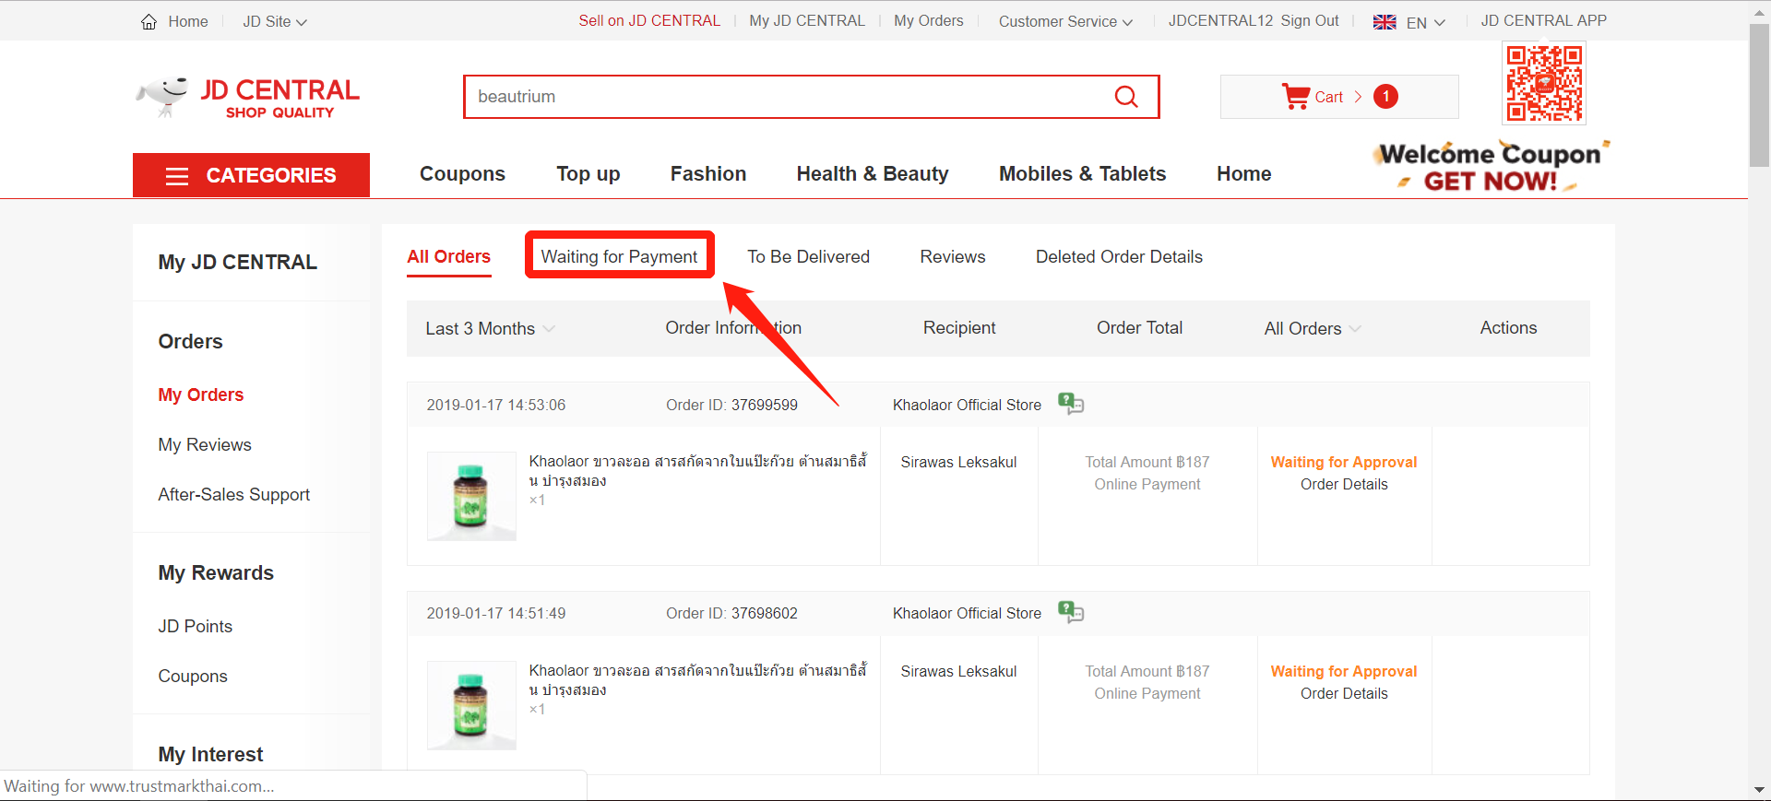Open Mobiles & Tablets menu item
This screenshot has width=1771, height=801.
(1083, 173)
